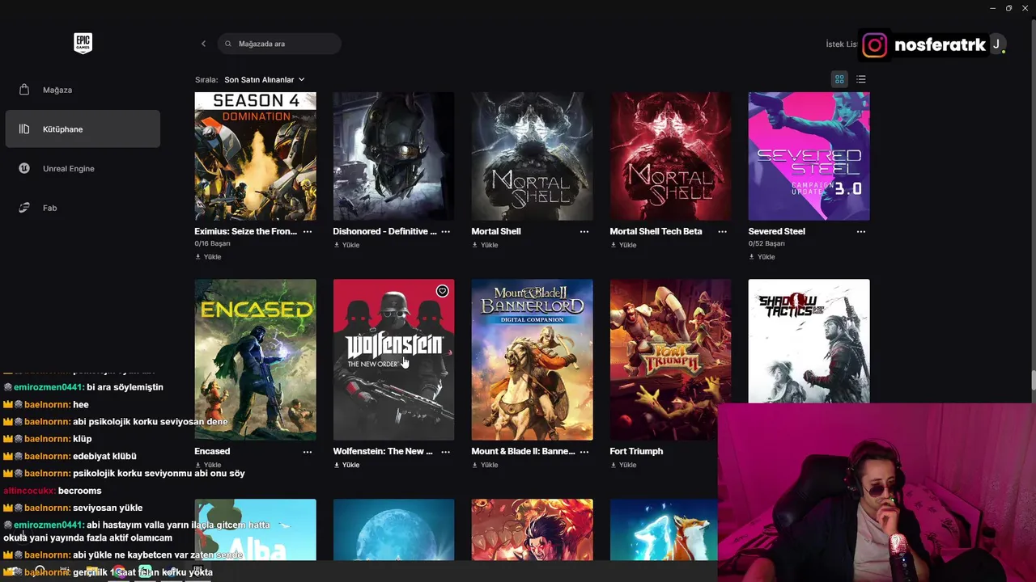The height and width of the screenshot is (582, 1036).
Task: Switch to grid view
Action: pyautogui.click(x=839, y=79)
